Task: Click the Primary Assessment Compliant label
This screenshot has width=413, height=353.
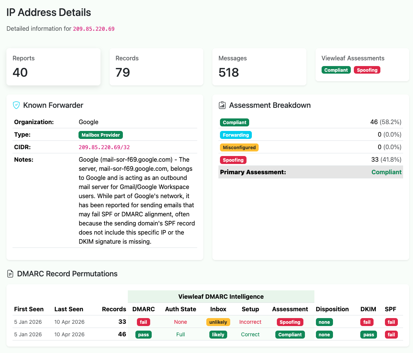Action: pos(386,172)
